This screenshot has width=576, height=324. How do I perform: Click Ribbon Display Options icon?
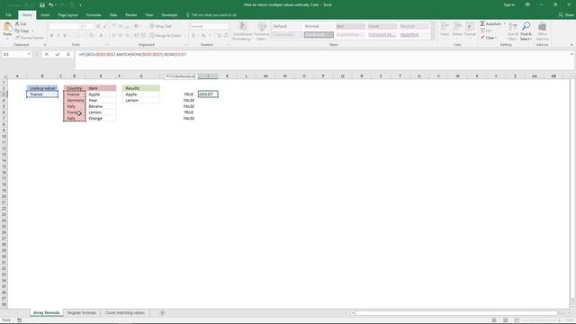click(527, 4)
